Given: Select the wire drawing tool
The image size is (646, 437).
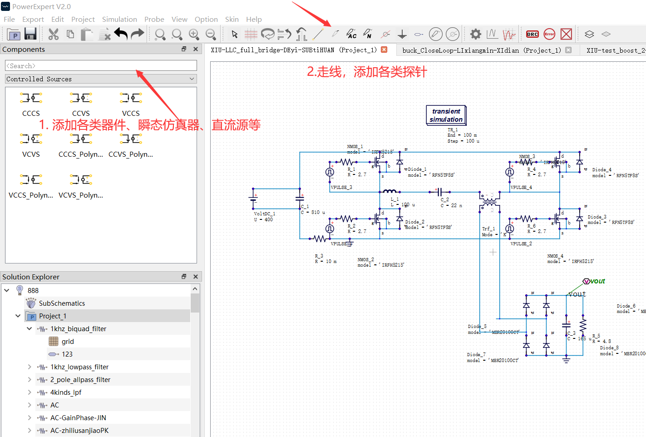Looking at the screenshot, I should click(x=318, y=34).
